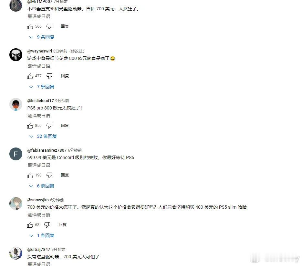Dislike the @leslieloud17 PS5 pro comment
This screenshot has height=266, width=302.
point(49,126)
